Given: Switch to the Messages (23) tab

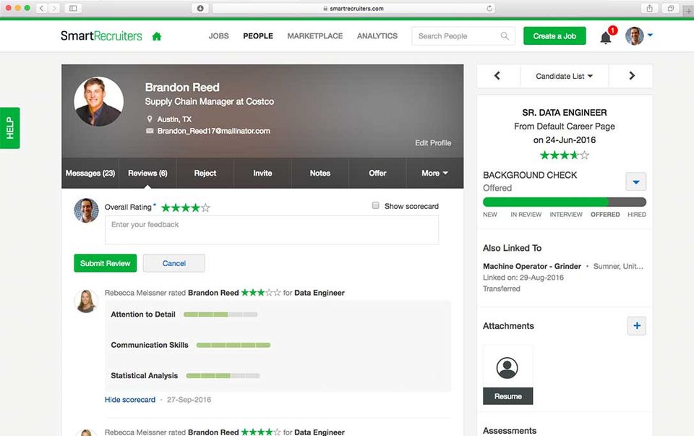Looking at the screenshot, I should pos(90,173).
